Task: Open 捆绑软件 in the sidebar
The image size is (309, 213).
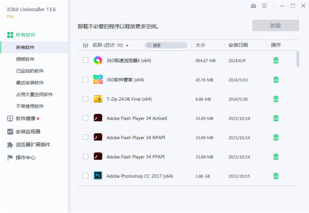Action: [25, 59]
